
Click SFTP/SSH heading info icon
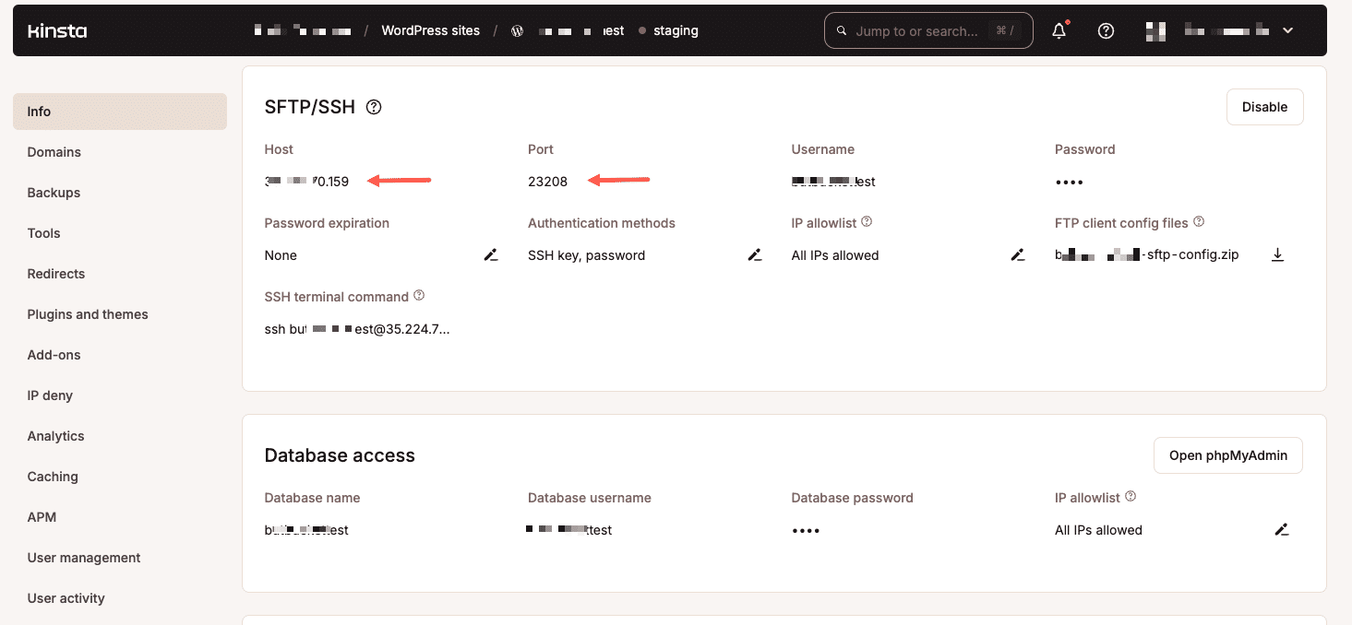click(374, 107)
